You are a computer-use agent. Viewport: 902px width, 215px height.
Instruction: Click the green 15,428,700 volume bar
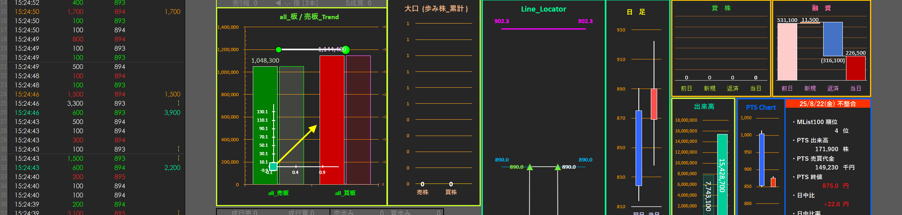(722, 175)
